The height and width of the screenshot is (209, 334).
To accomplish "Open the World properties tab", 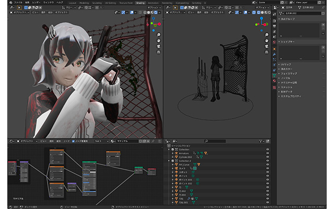I will pyautogui.click(x=275, y=42).
